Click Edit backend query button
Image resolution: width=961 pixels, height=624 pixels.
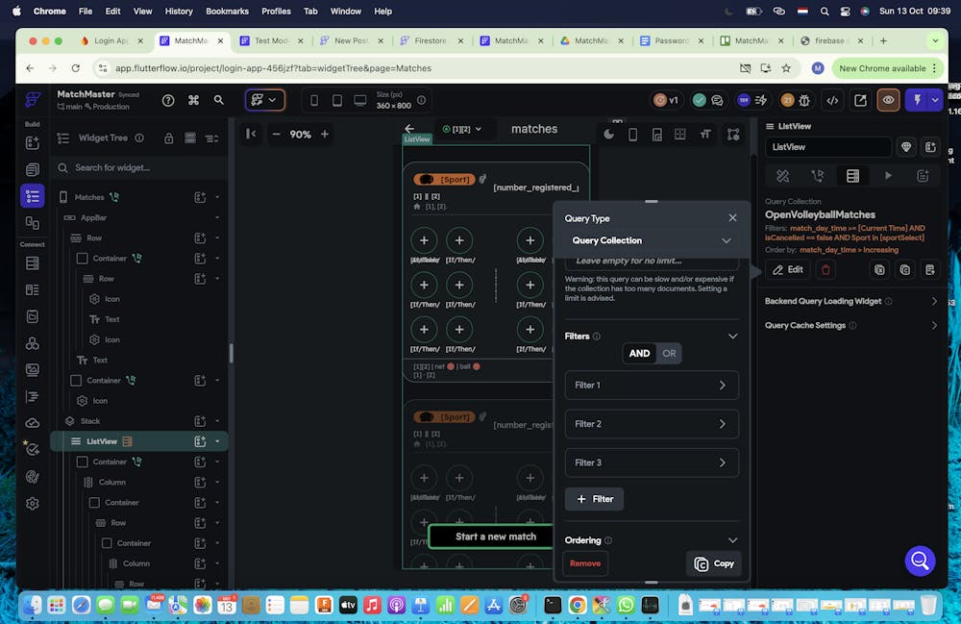coord(788,270)
